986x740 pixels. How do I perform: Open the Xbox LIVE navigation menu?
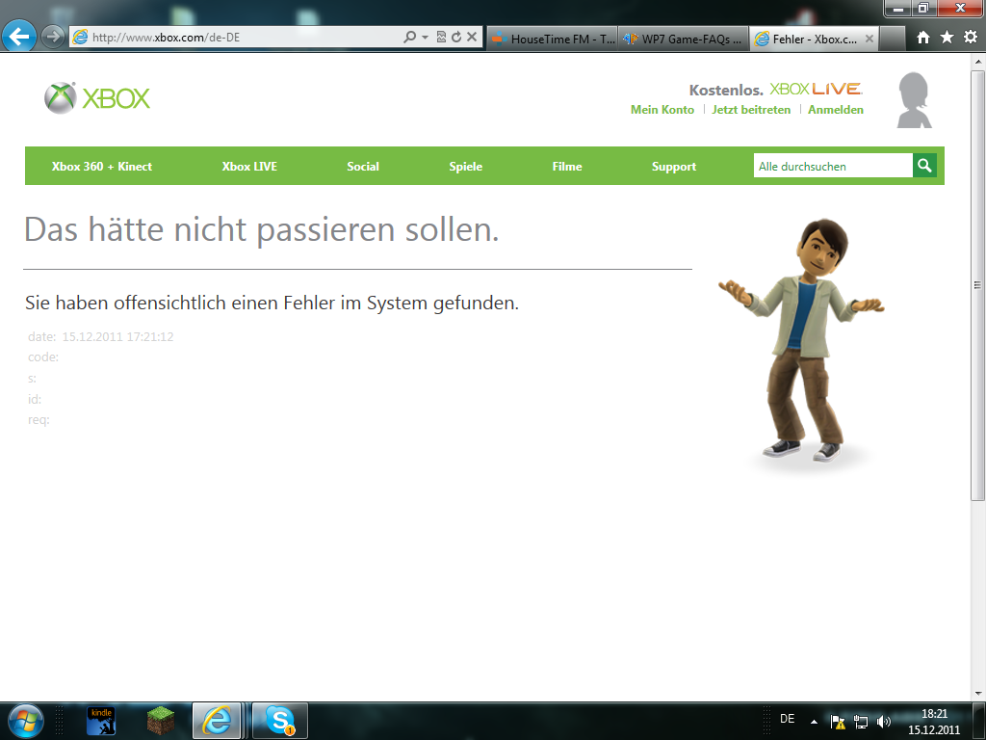tap(249, 166)
